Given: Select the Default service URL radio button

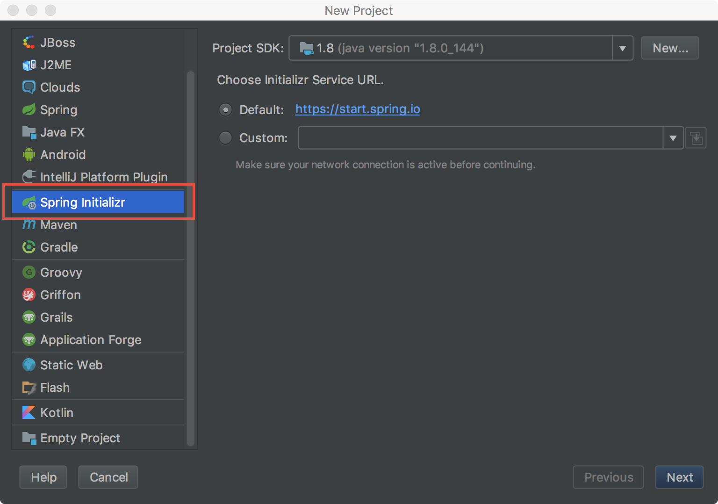Looking at the screenshot, I should coord(226,110).
